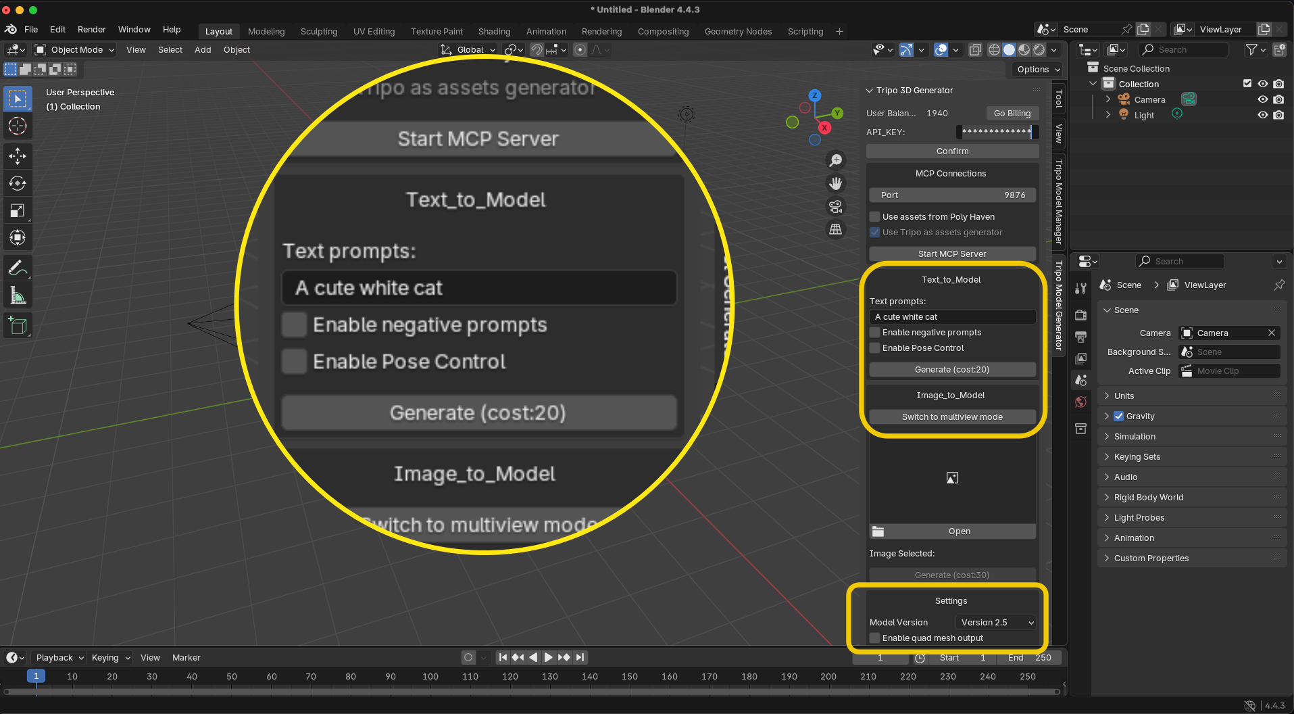This screenshot has height=714, width=1294.
Task: Open Output properties tab icon
Action: click(1081, 337)
